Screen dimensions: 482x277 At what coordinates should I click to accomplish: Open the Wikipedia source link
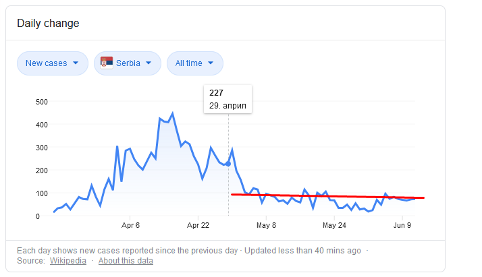click(68, 261)
